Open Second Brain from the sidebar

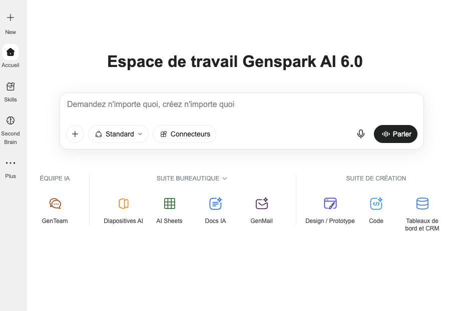(x=11, y=120)
